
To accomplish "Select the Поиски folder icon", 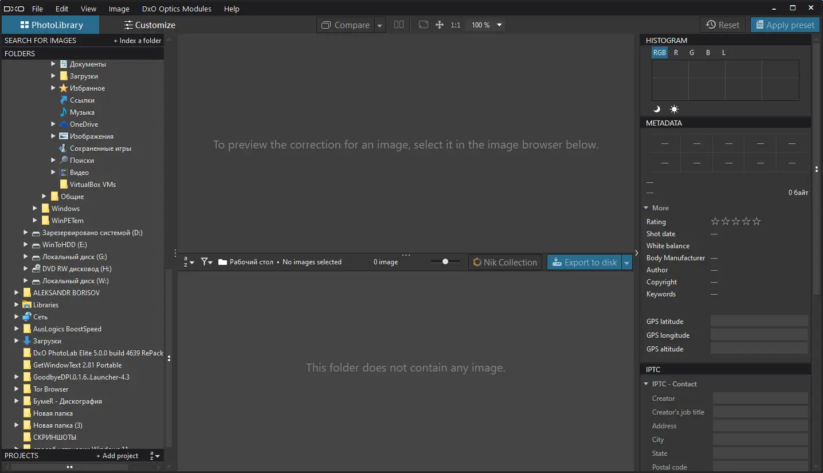I will coord(64,161).
